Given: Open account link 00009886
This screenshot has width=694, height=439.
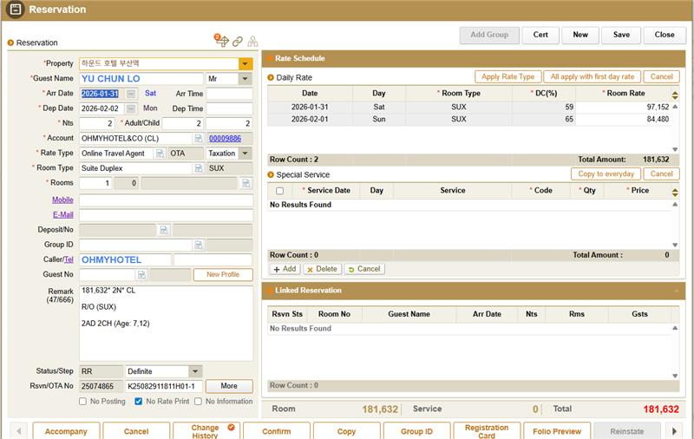Looking at the screenshot, I should pyautogui.click(x=224, y=139).
